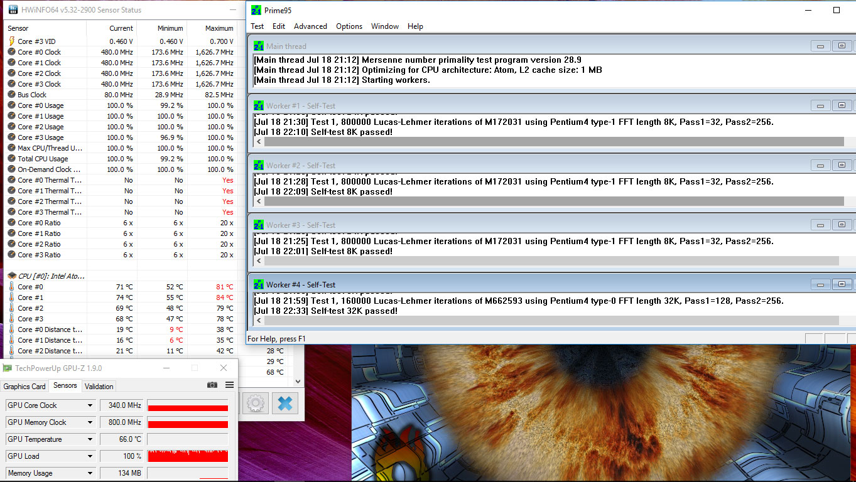Click Worker #4 horizontal scroll left arrow
Screen dimensions: 856x482
[259, 321]
